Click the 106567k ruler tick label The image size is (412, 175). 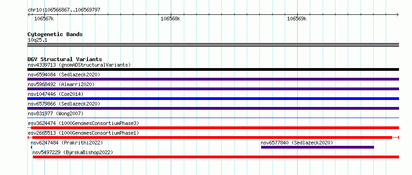click(x=44, y=19)
